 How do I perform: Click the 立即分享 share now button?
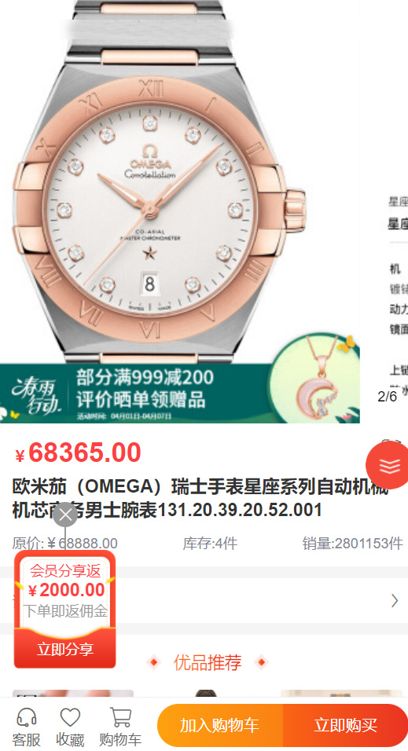pyautogui.click(x=65, y=650)
